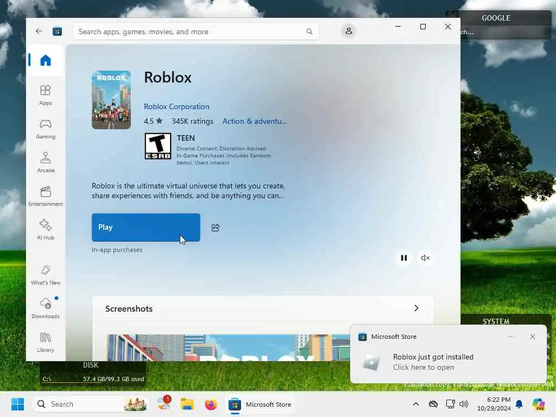556x417 pixels.
Task: Open the network tray icon
Action: point(450,404)
